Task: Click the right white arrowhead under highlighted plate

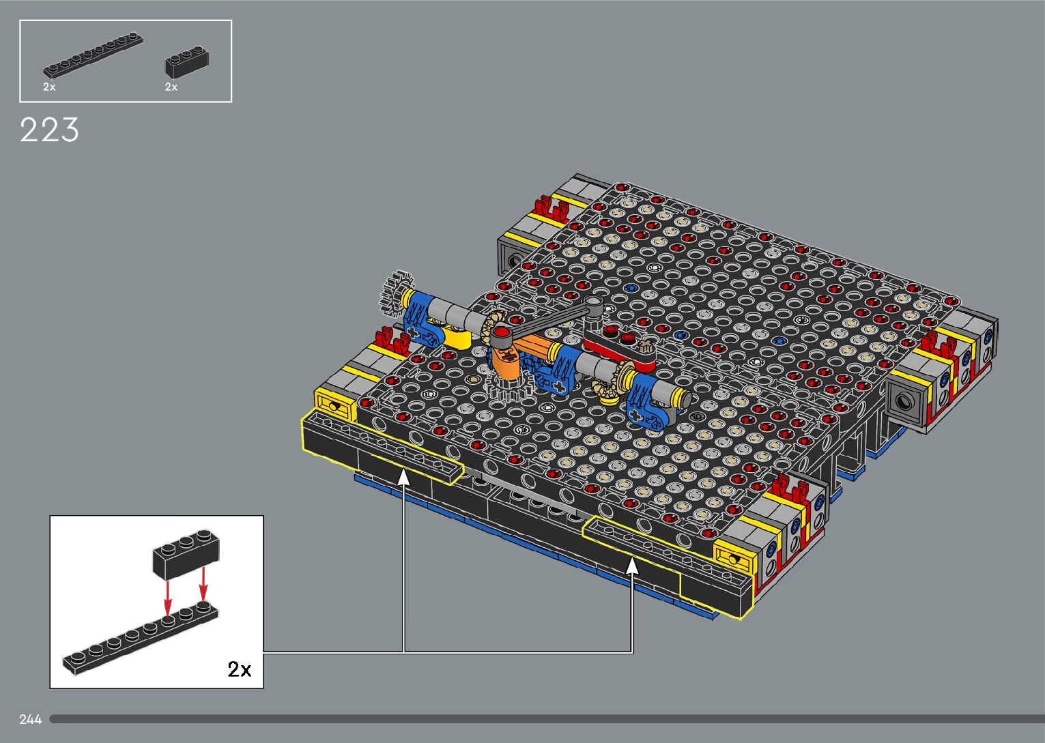Action: (632, 565)
